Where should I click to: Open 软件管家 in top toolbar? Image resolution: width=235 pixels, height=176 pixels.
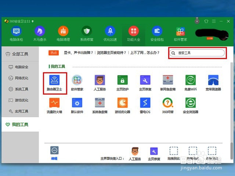tap(180, 34)
